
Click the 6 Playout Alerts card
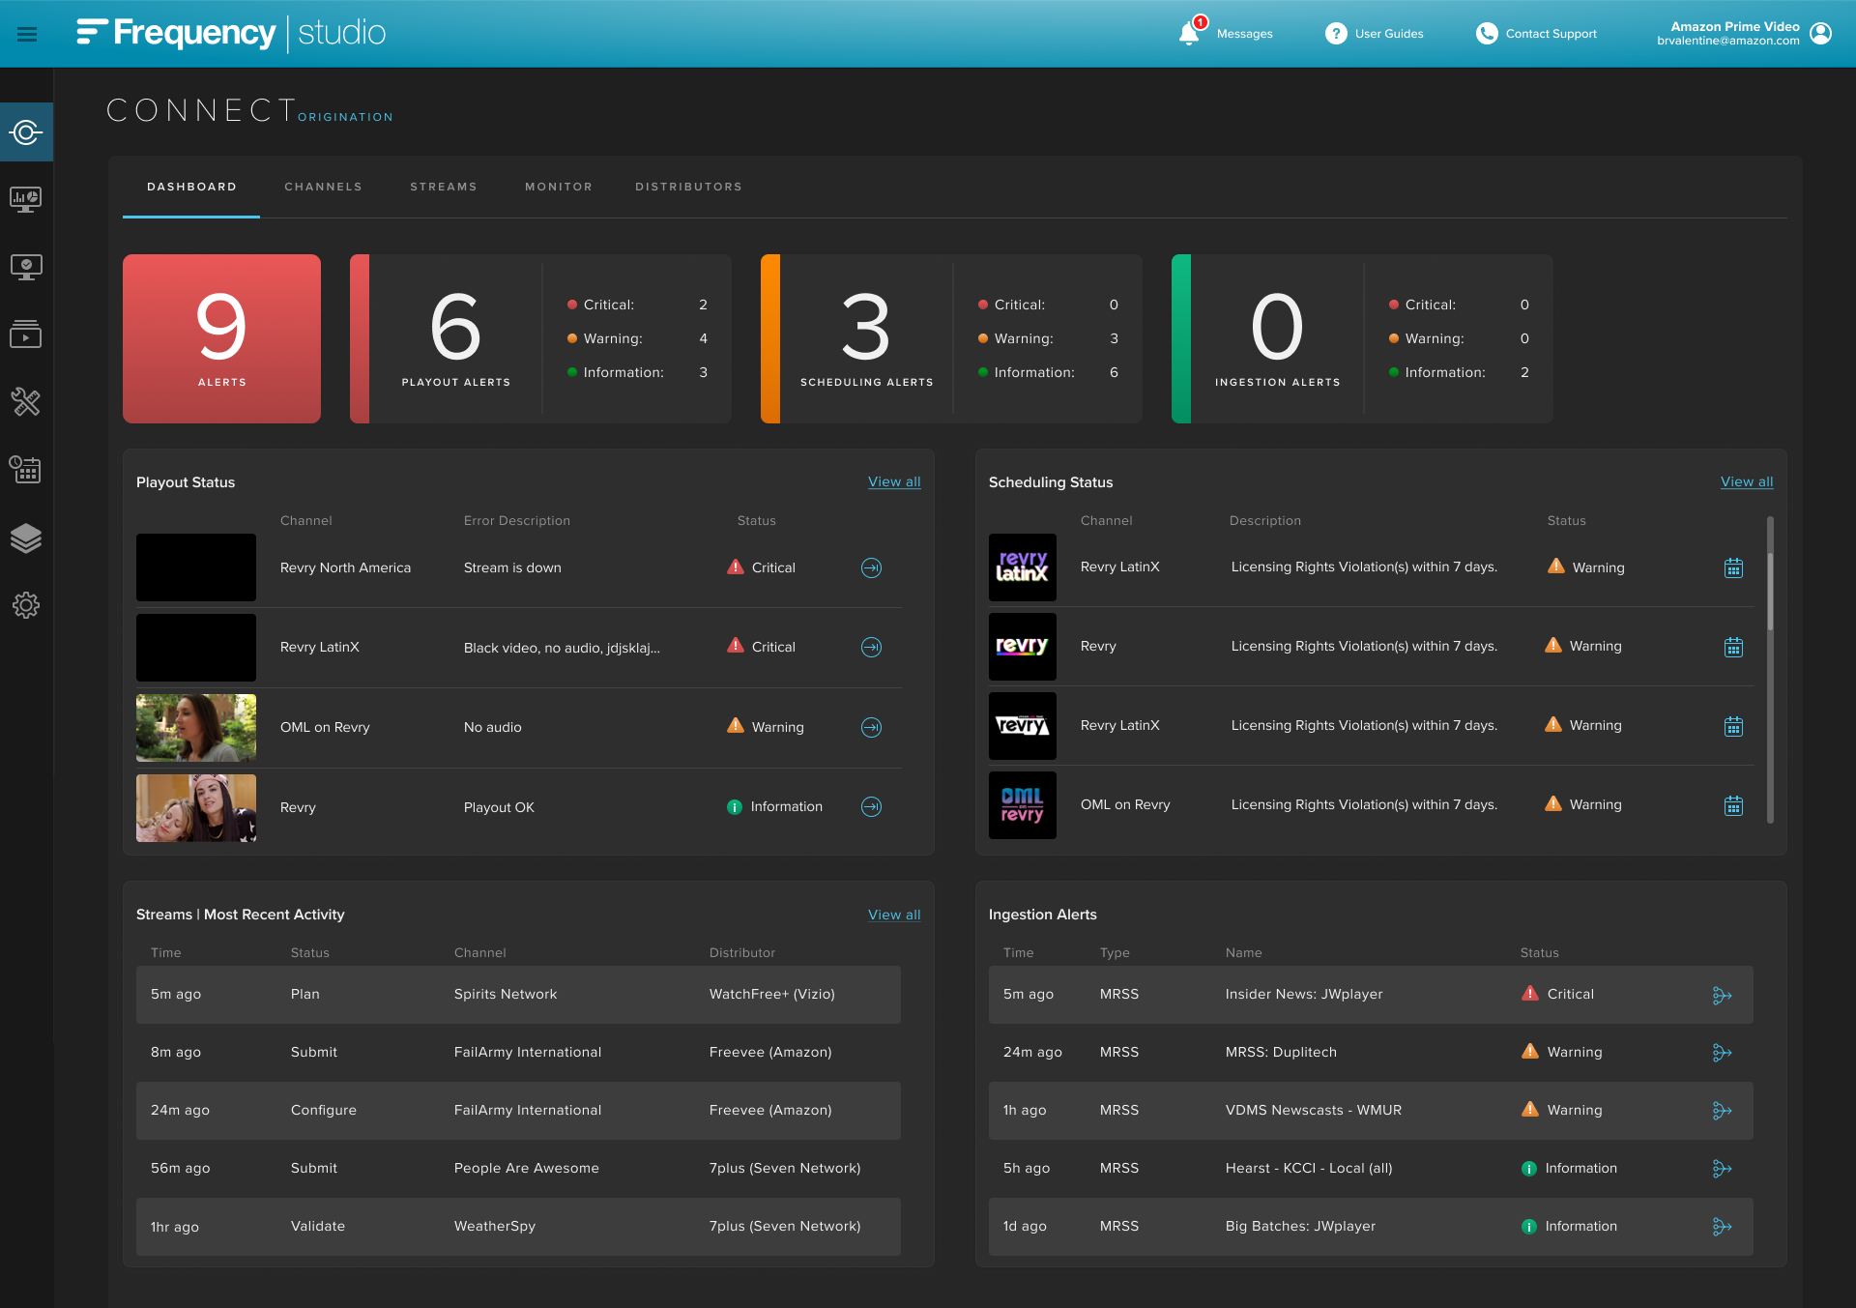pyautogui.click(x=540, y=338)
